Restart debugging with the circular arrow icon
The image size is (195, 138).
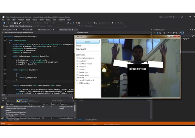click(79, 23)
